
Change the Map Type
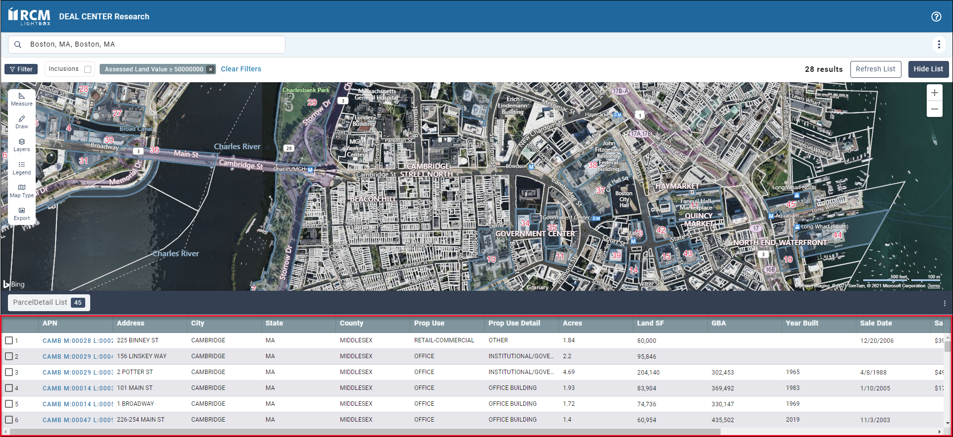click(x=21, y=191)
